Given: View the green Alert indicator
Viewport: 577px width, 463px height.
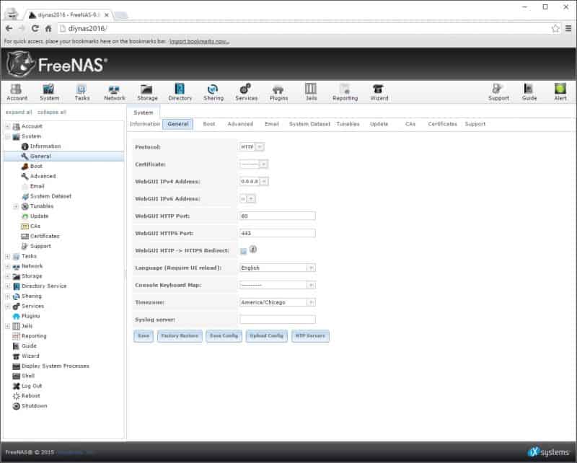Looking at the screenshot, I should (x=560, y=92).
